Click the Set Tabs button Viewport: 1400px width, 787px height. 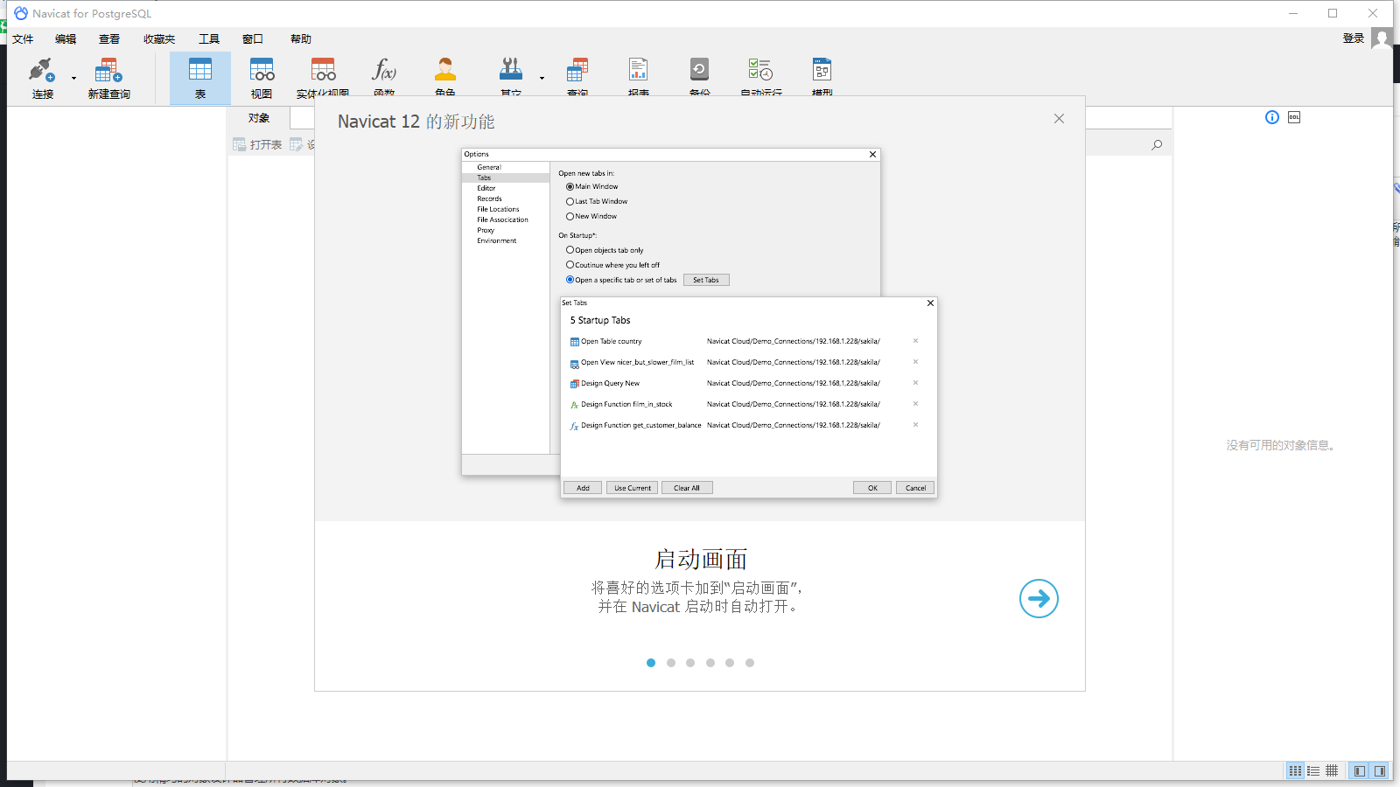[706, 280]
